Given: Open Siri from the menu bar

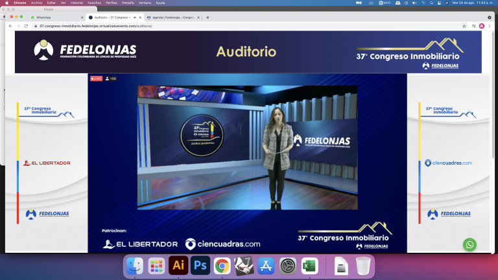Looking at the screenshot, I should [447, 3].
